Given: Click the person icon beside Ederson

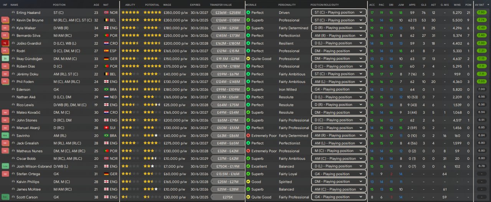Looking at the screenshot, I should pos(13,89).
